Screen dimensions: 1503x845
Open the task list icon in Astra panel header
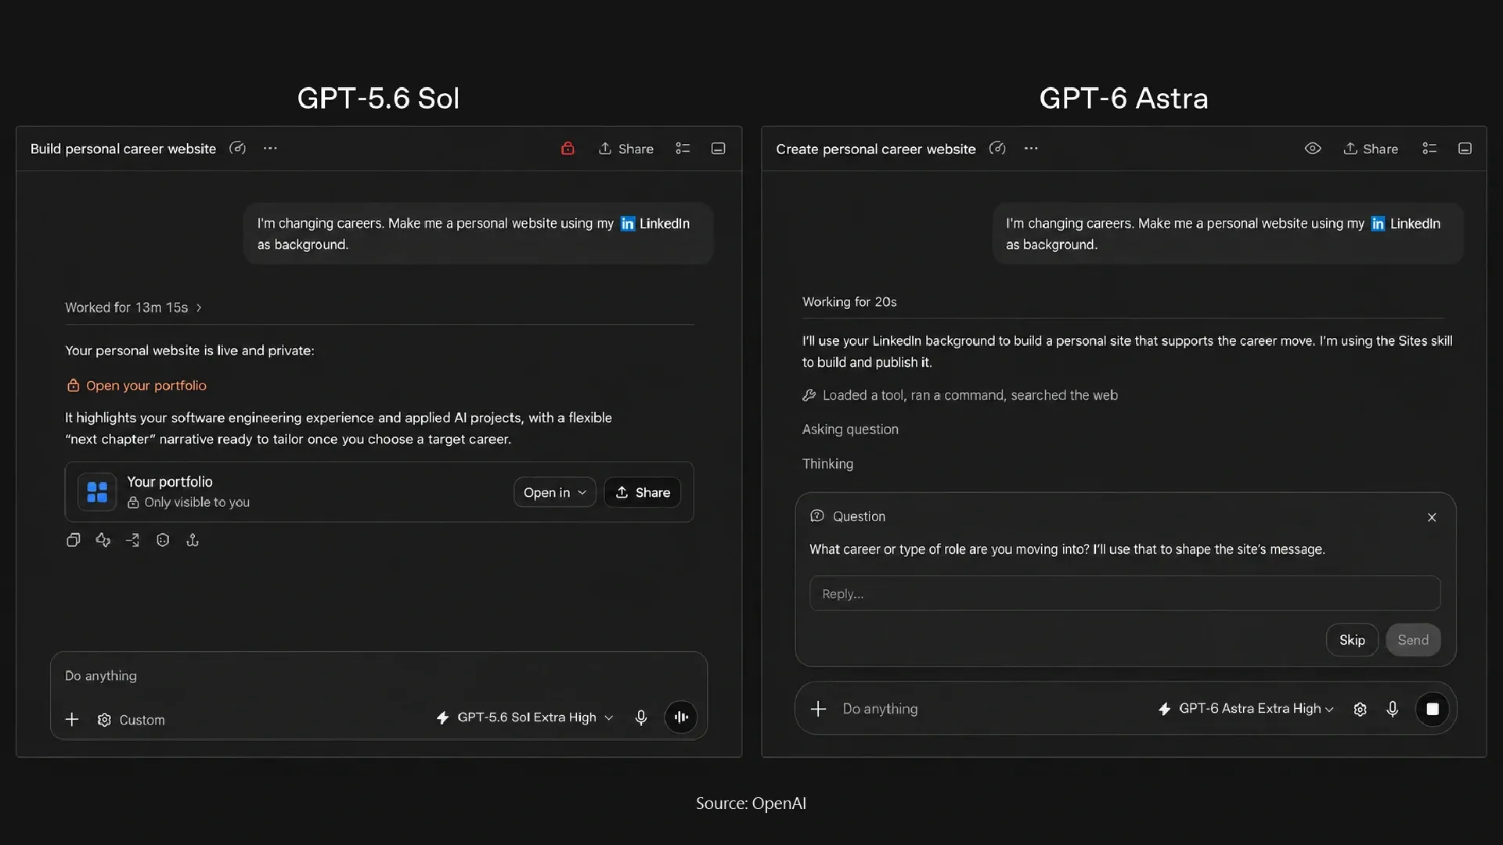tap(1429, 148)
